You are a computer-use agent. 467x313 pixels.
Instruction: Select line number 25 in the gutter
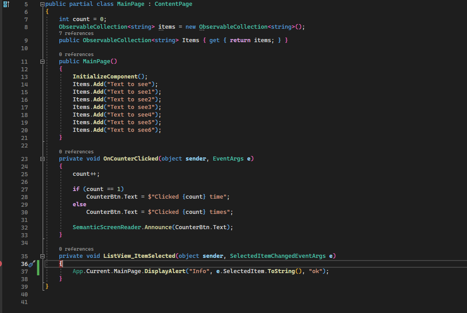24,174
